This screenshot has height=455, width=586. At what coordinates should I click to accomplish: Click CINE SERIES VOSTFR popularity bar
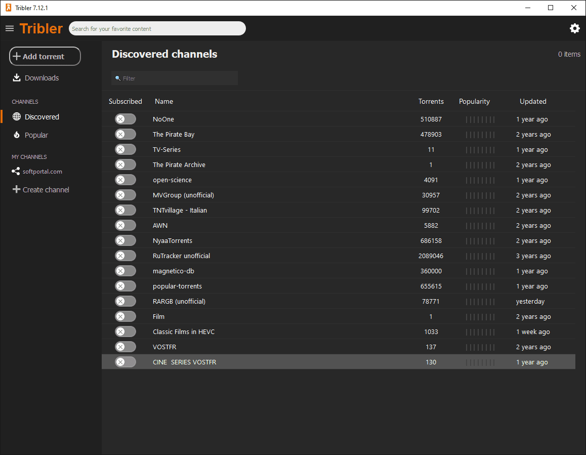480,362
